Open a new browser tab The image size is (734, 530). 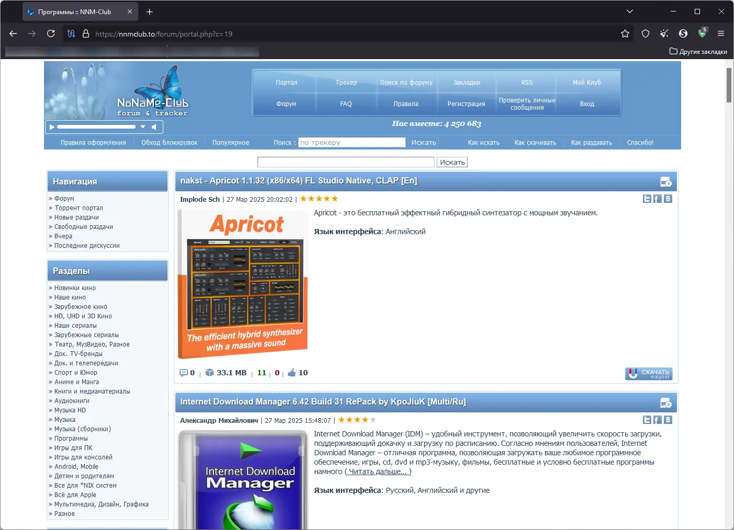click(x=150, y=11)
